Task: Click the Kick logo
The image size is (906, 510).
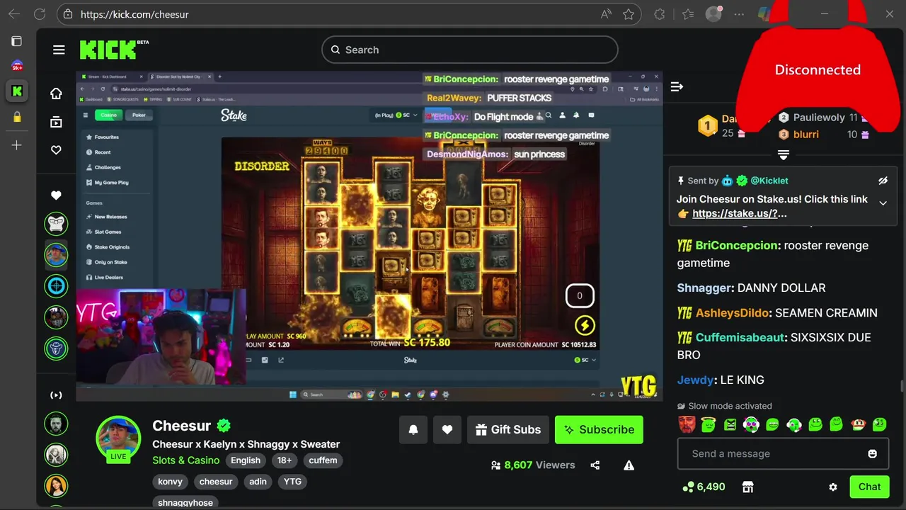Action: pos(108,50)
